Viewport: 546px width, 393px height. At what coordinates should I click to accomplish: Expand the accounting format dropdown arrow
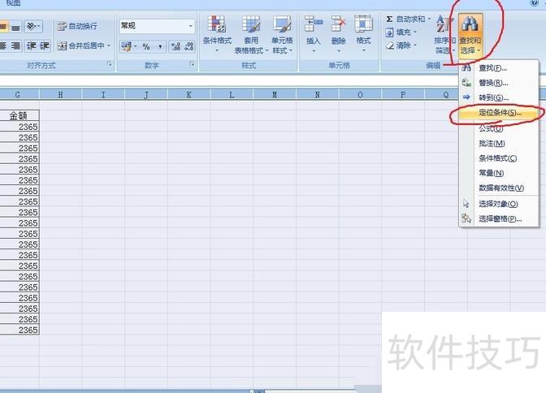pyautogui.click(x=135, y=46)
